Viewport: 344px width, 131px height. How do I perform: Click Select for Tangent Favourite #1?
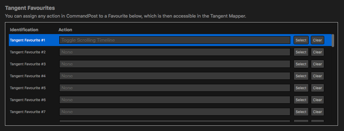(x=301, y=40)
